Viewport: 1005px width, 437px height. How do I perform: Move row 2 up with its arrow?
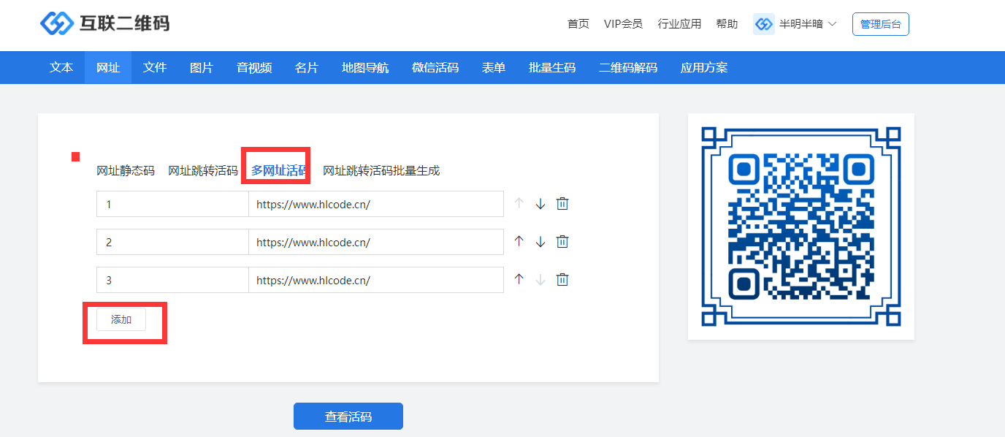519,242
